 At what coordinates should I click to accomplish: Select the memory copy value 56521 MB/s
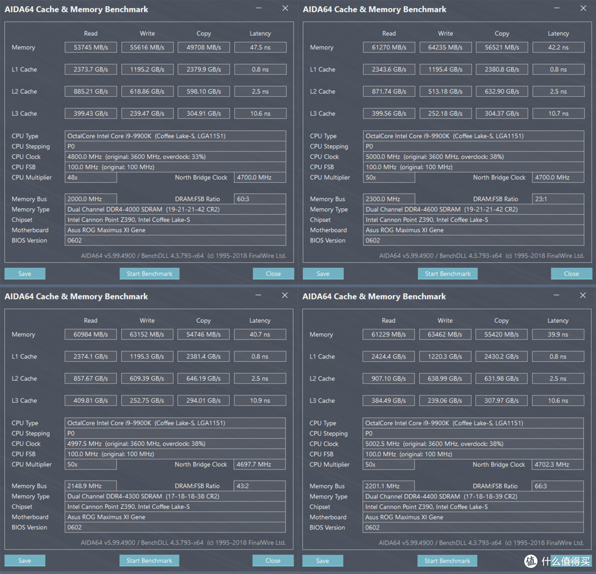pyautogui.click(x=502, y=48)
